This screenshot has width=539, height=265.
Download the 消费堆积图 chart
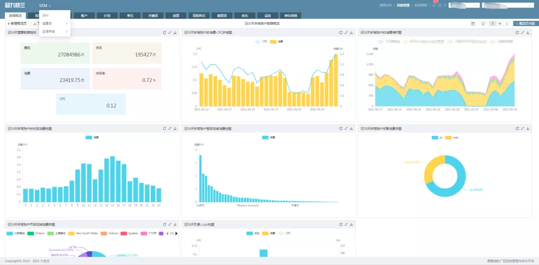click(528, 32)
